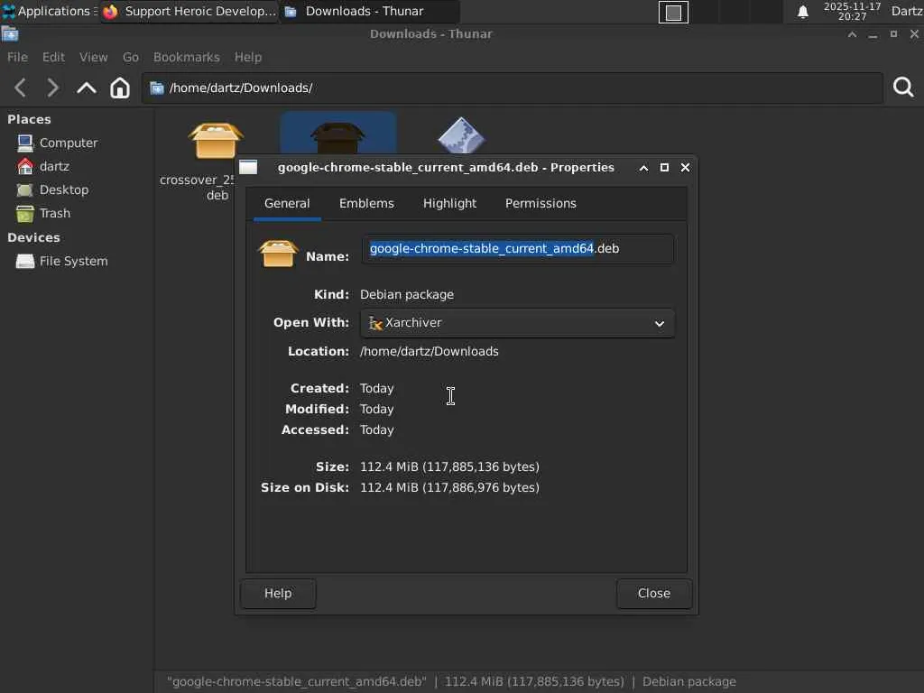Click the Created value Today
Viewport: 924px width, 693px height.
(x=376, y=388)
